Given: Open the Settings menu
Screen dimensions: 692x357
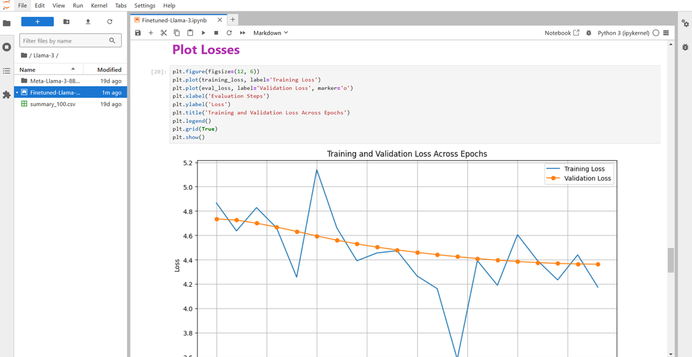Looking at the screenshot, I should coord(145,6).
